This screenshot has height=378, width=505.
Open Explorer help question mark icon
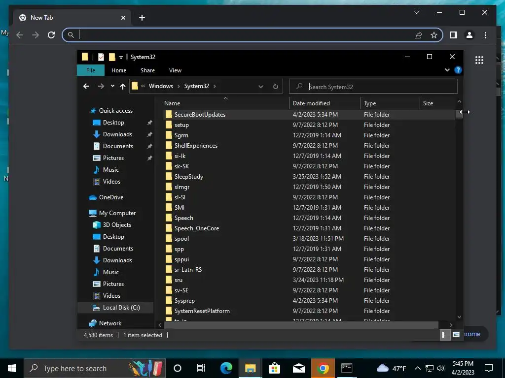(x=458, y=70)
